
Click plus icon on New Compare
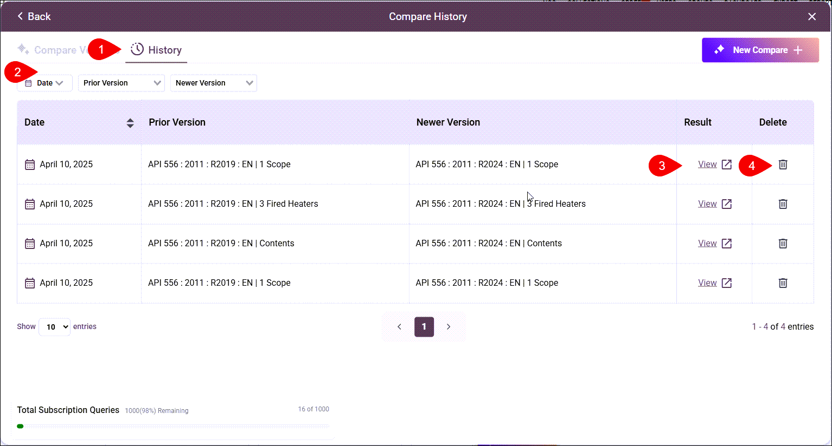(x=798, y=50)
